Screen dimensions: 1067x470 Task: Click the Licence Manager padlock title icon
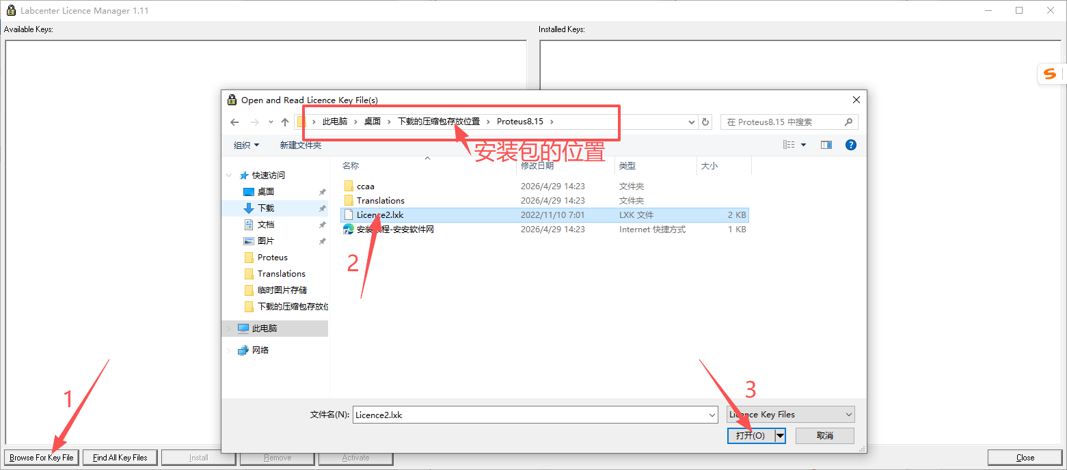(x=11, y=10)
